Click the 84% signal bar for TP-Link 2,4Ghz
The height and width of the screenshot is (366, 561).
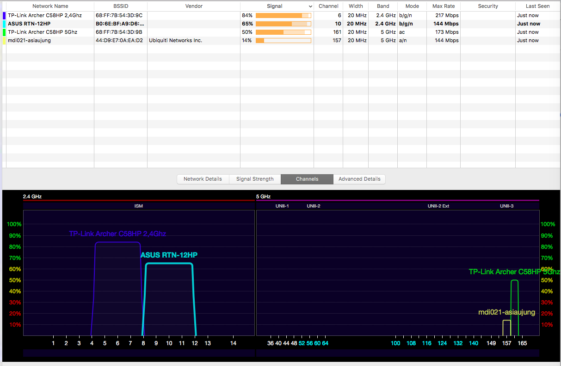[x=283, y=15]
